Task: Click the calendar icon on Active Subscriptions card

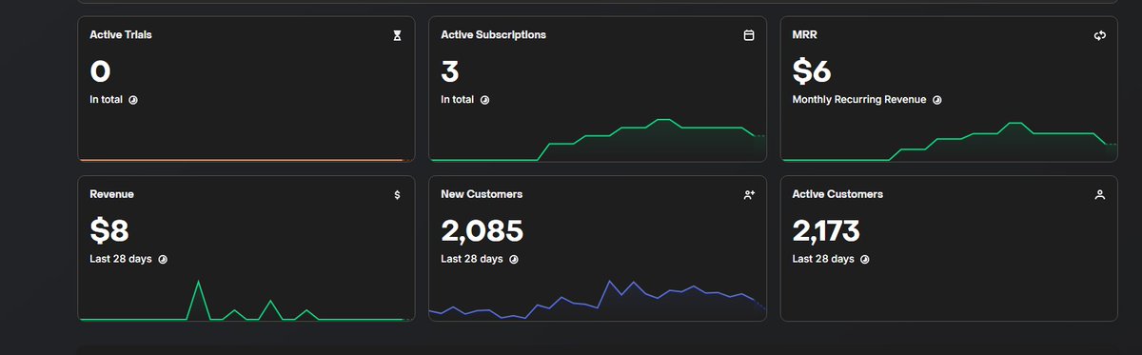Action: pos(749,35)
